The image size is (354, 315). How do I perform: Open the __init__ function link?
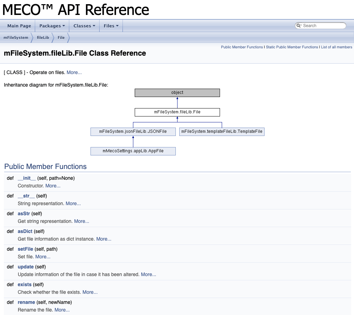(27, 178)
